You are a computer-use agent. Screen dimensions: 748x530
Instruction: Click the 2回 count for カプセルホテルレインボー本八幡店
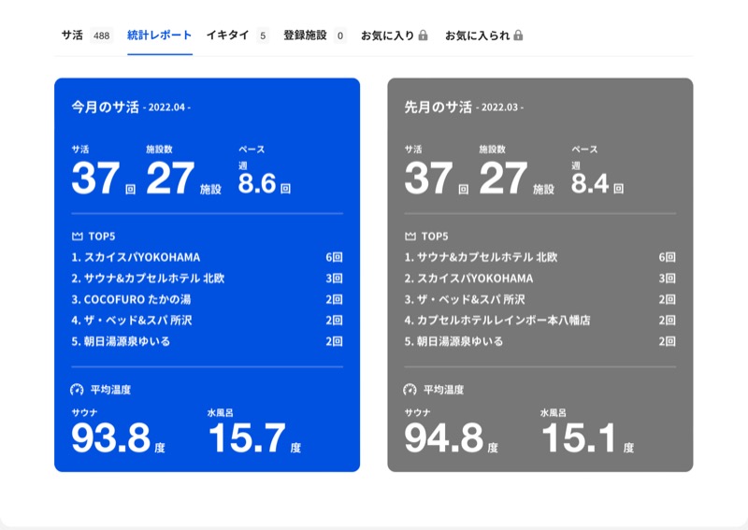(668, 320)
